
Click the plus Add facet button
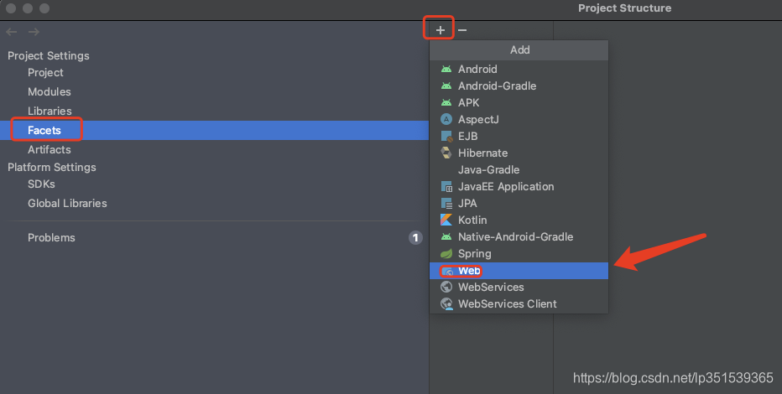pos(440,30)
